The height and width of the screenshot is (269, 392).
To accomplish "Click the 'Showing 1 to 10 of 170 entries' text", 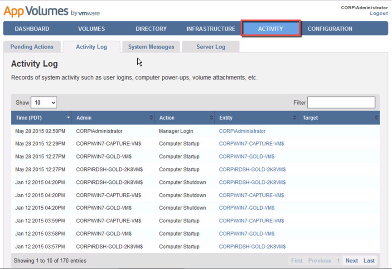I will [x=50, y=261].
